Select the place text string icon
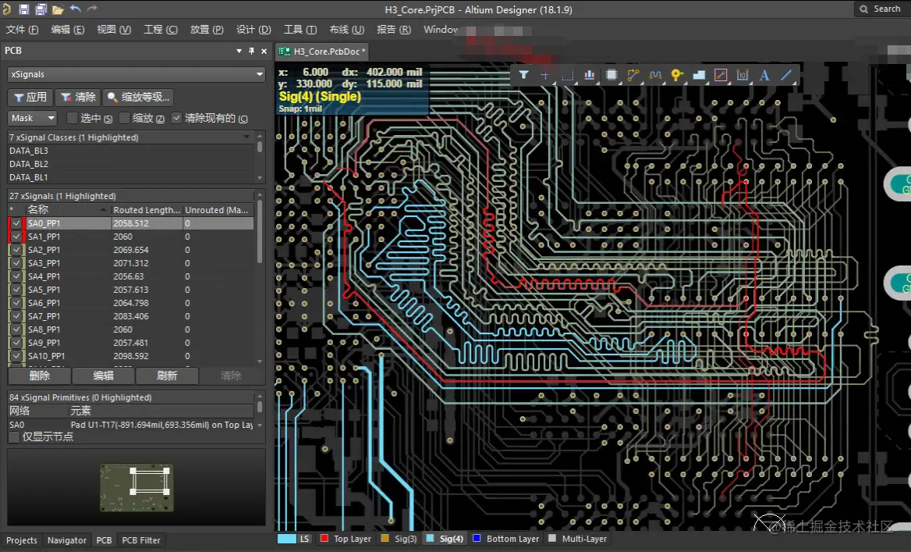 [x=764, y=75]
